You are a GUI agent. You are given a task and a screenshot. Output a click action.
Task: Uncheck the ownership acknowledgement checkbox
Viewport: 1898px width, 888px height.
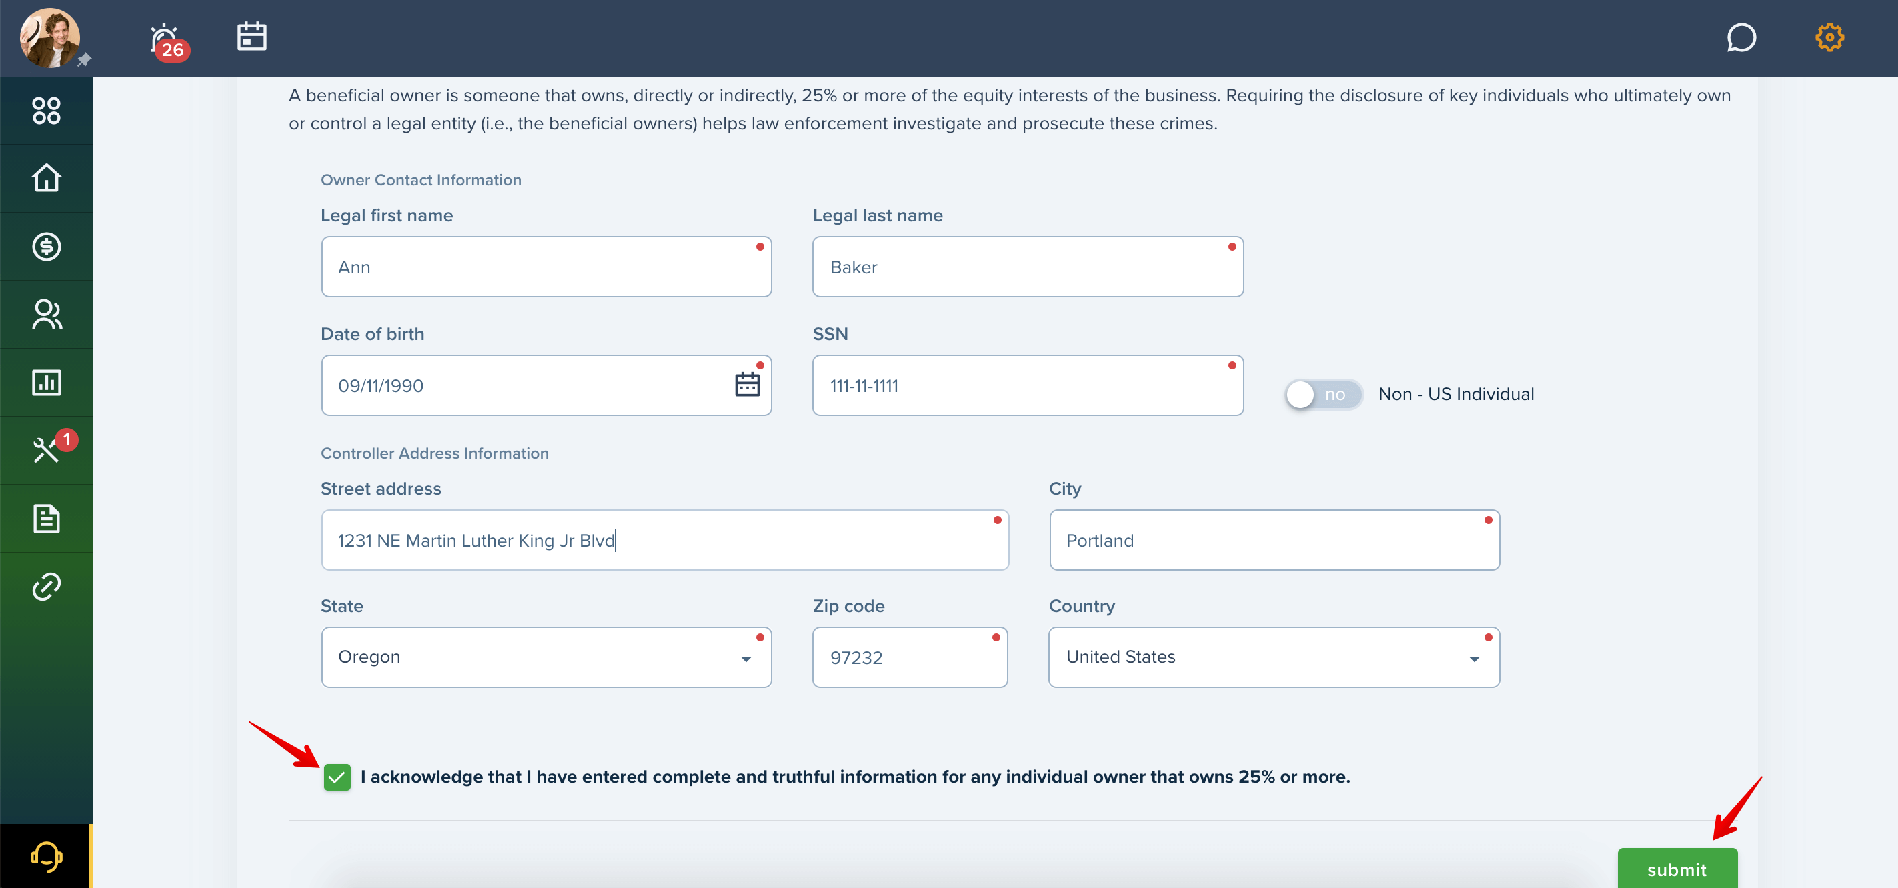tap(337, 777)
